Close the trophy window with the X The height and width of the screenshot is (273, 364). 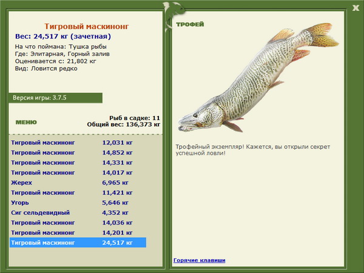(356, 8)
